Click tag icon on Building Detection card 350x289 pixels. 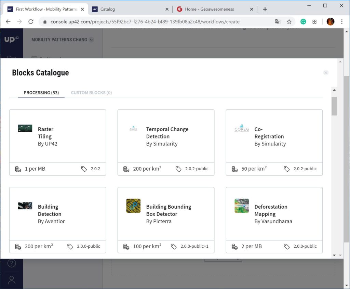tap(70, 247)
